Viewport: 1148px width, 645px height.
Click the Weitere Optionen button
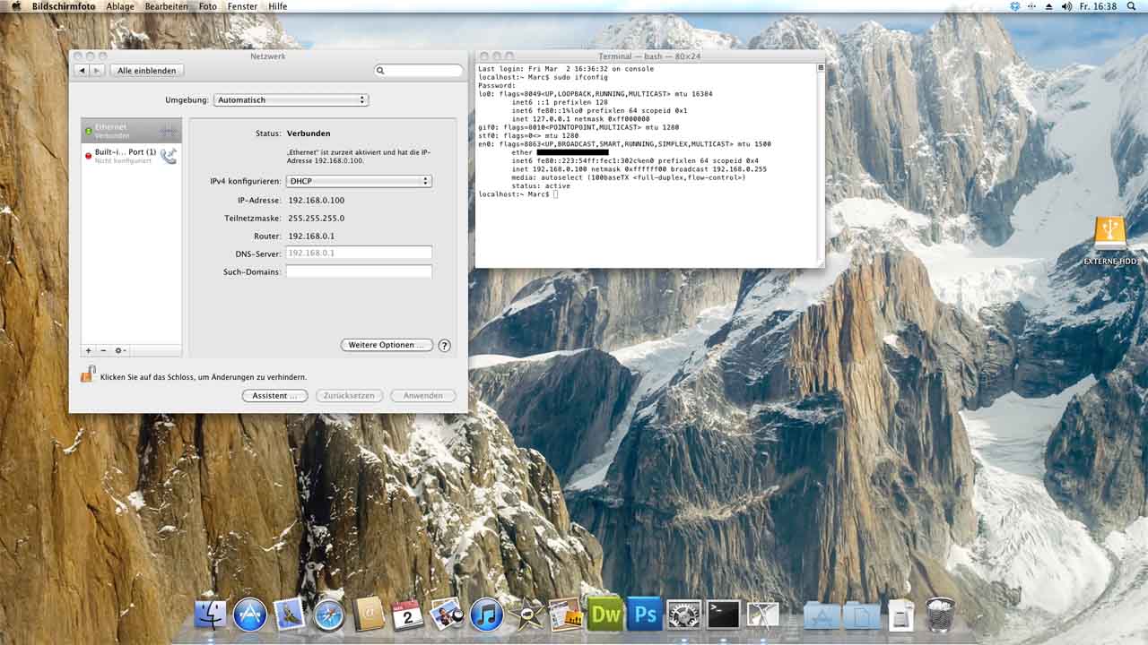coord(387,345)
